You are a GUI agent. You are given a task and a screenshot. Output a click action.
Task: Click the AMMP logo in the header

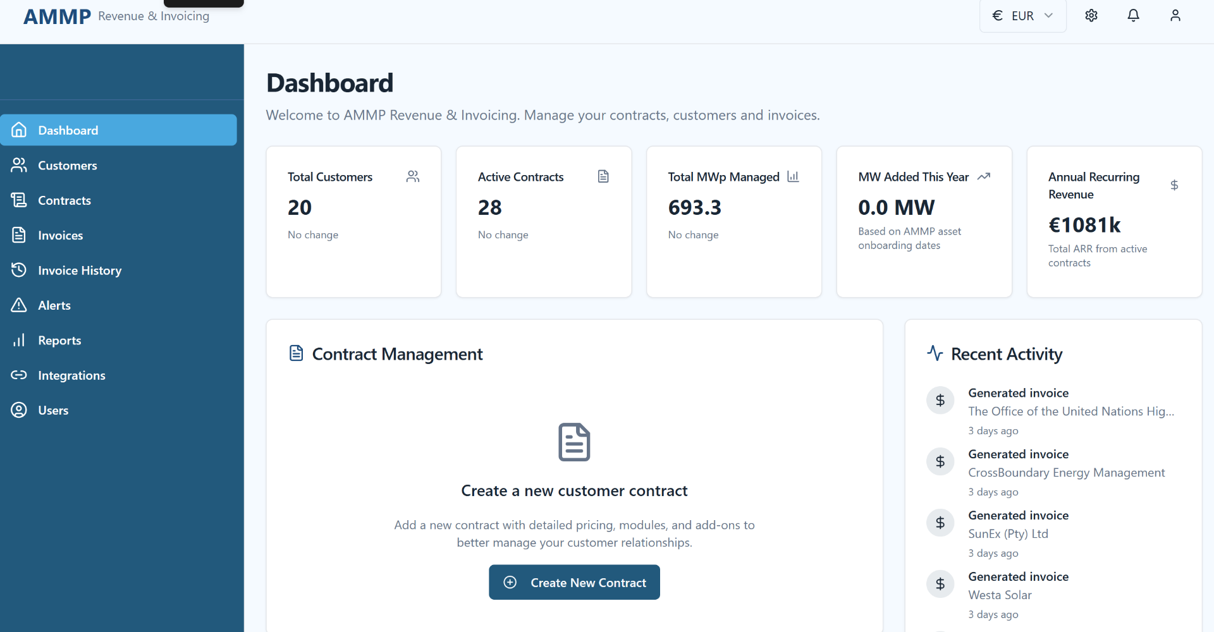[56, 16]
